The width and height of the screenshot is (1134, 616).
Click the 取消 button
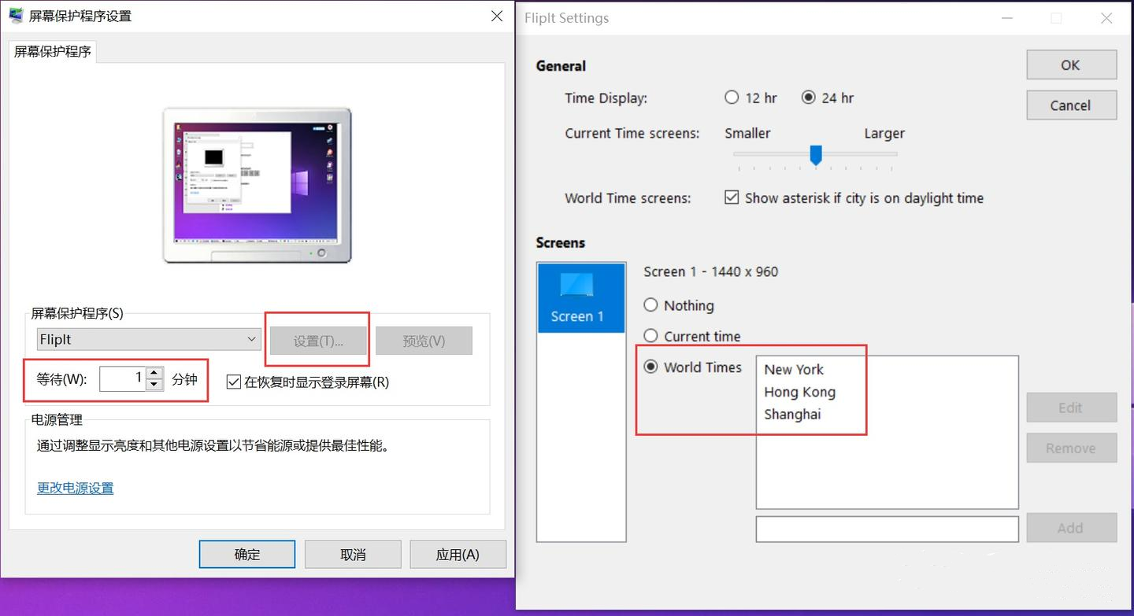(353, 554)
